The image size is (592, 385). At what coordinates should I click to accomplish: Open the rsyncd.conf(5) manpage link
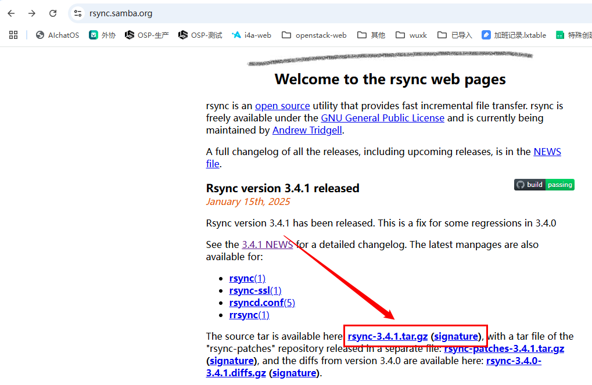coord(262,303)
